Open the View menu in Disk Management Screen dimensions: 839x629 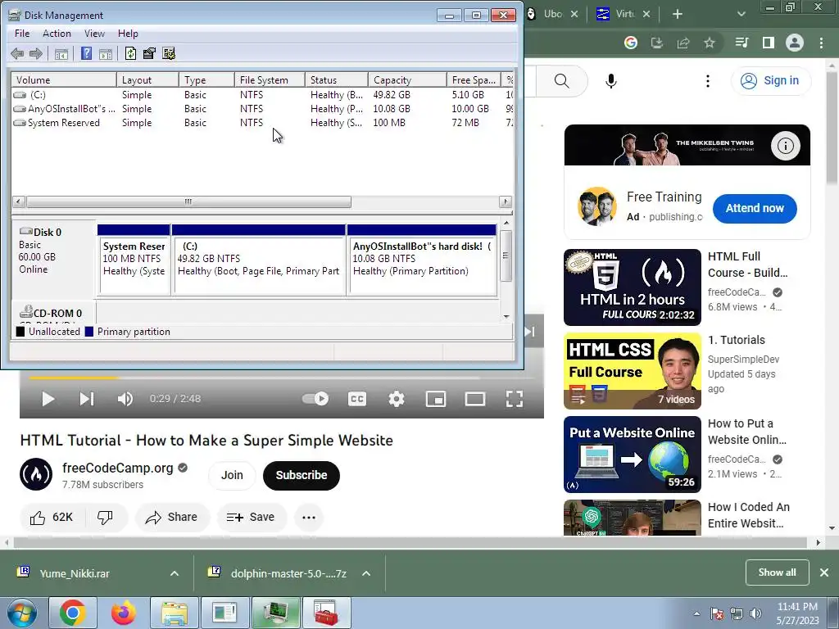pyautogui.click(x=94, y=33)
